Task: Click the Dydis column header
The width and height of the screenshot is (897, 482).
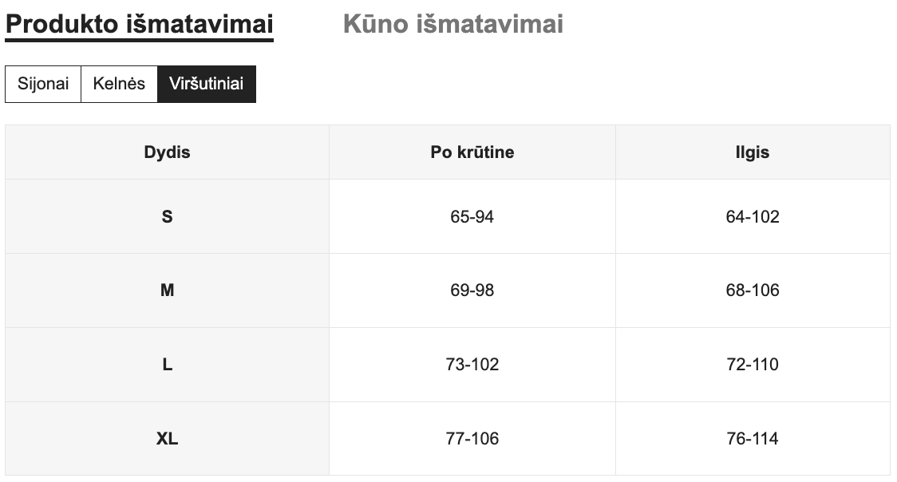Action: tap(167, 152)
